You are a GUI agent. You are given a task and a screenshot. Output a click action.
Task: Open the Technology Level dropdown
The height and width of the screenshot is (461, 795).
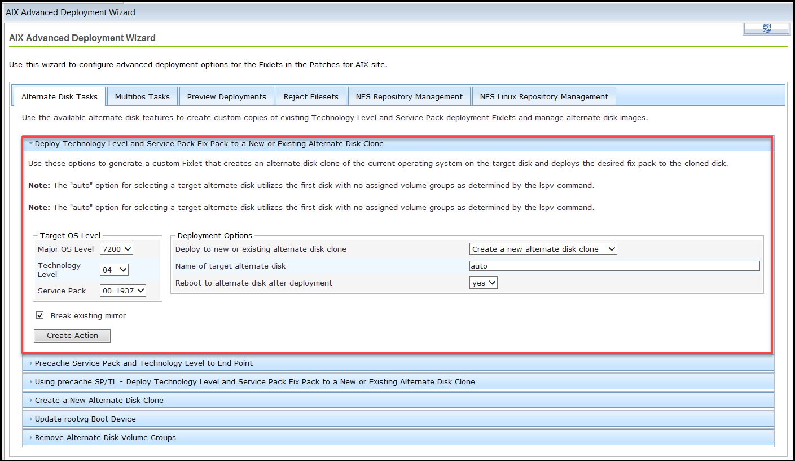point(114,270)
